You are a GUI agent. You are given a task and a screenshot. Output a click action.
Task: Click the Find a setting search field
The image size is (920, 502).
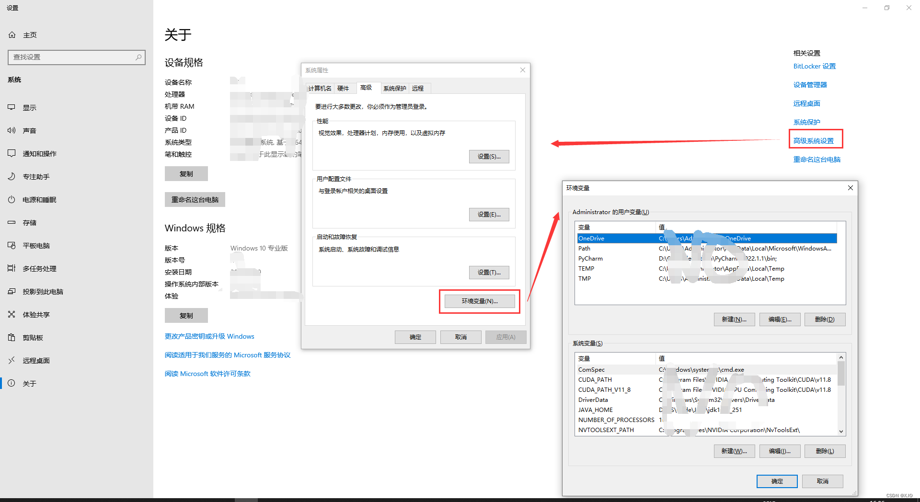point(77,57)
